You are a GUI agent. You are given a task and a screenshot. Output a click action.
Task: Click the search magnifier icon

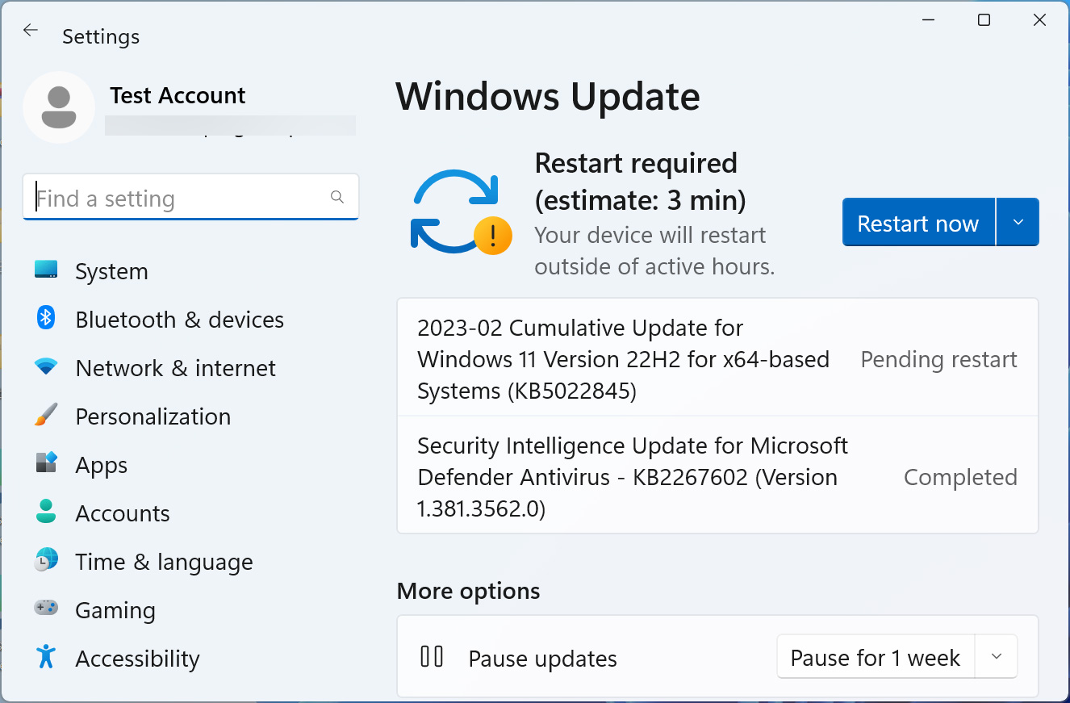click(337, 197)
